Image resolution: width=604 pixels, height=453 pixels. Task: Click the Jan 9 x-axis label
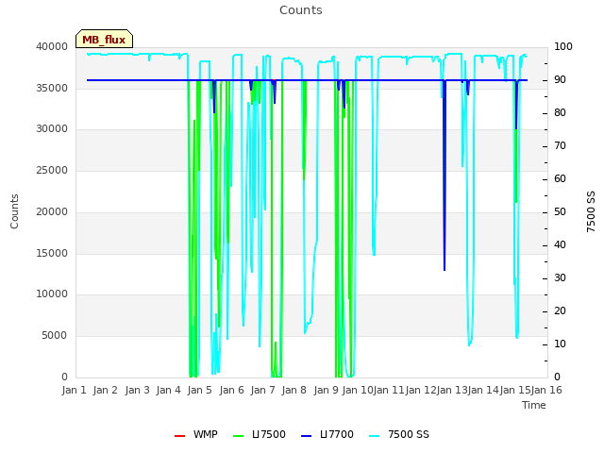[x=326, y=390]
